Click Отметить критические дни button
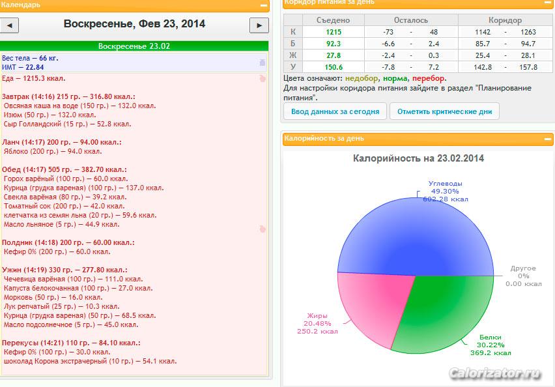The width and height of the screenshot is (555, 387). tap(444, 111)
